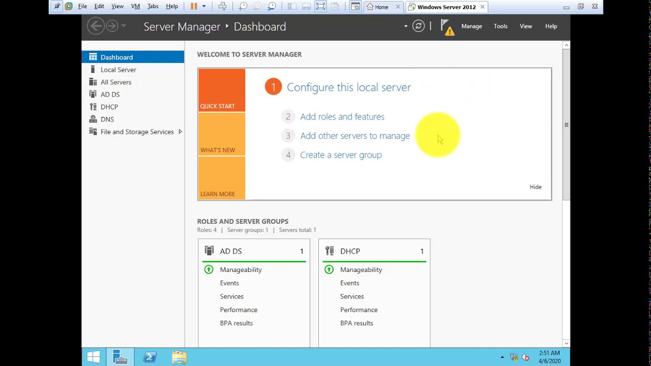Open the notifications flag with warning

click(x=447, y=27)
